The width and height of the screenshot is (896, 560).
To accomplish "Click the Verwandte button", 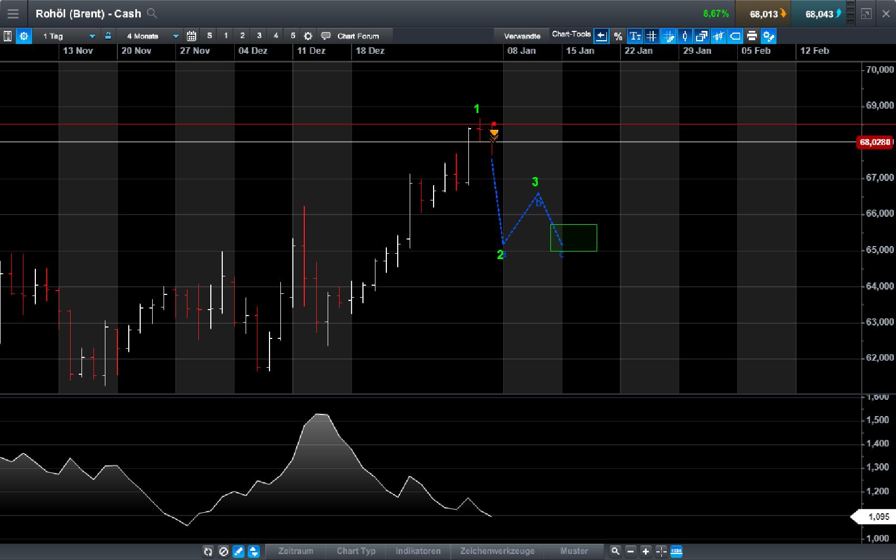I will 522,35.
